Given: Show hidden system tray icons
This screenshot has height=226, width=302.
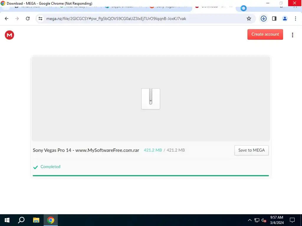Looking at the screenshot, I should pyautogui.click(x=250, y=220).
